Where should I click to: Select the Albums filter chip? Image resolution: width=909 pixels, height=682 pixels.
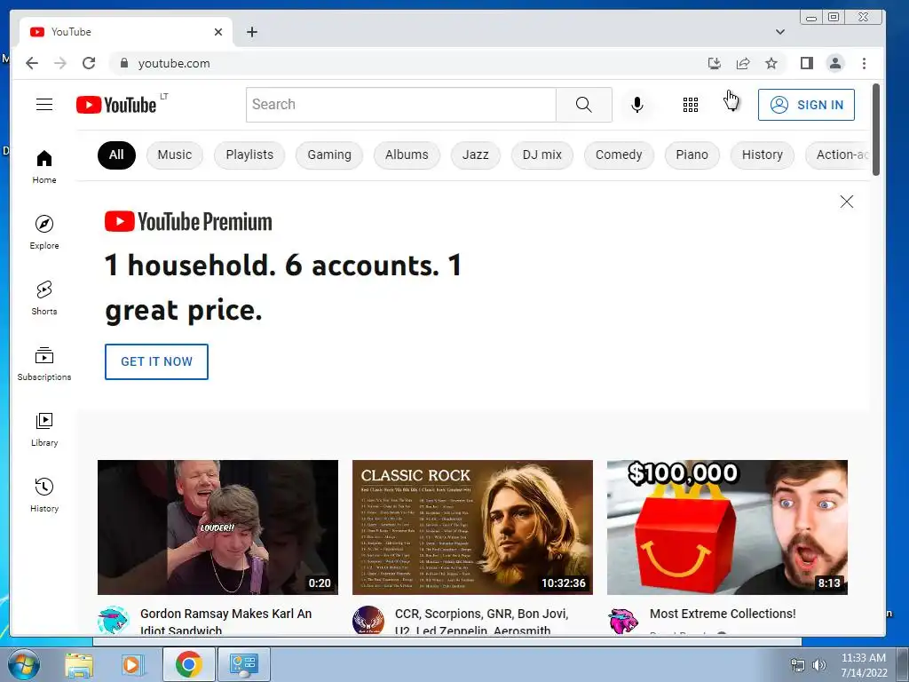(x=407, y=155)
